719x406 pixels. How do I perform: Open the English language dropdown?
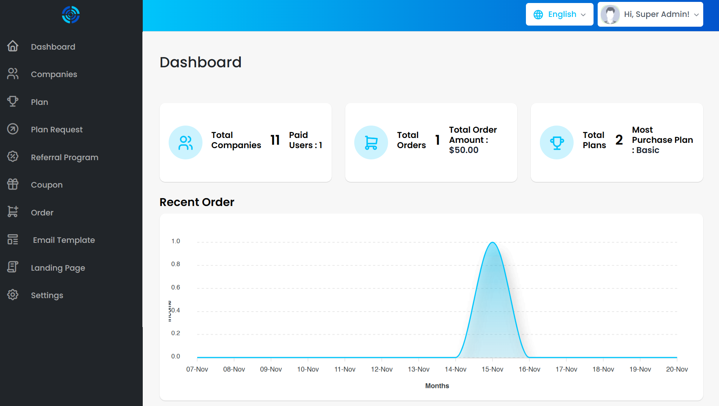point(559,14)
